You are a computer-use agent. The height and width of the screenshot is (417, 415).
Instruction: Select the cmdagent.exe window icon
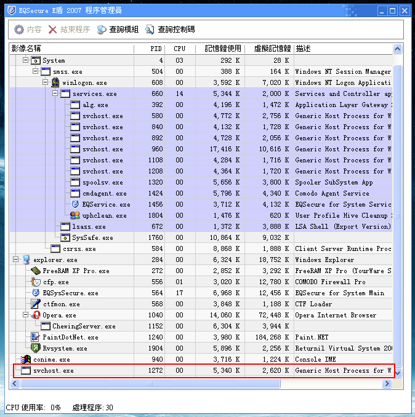pyautogui.click(x=75, y=193)
